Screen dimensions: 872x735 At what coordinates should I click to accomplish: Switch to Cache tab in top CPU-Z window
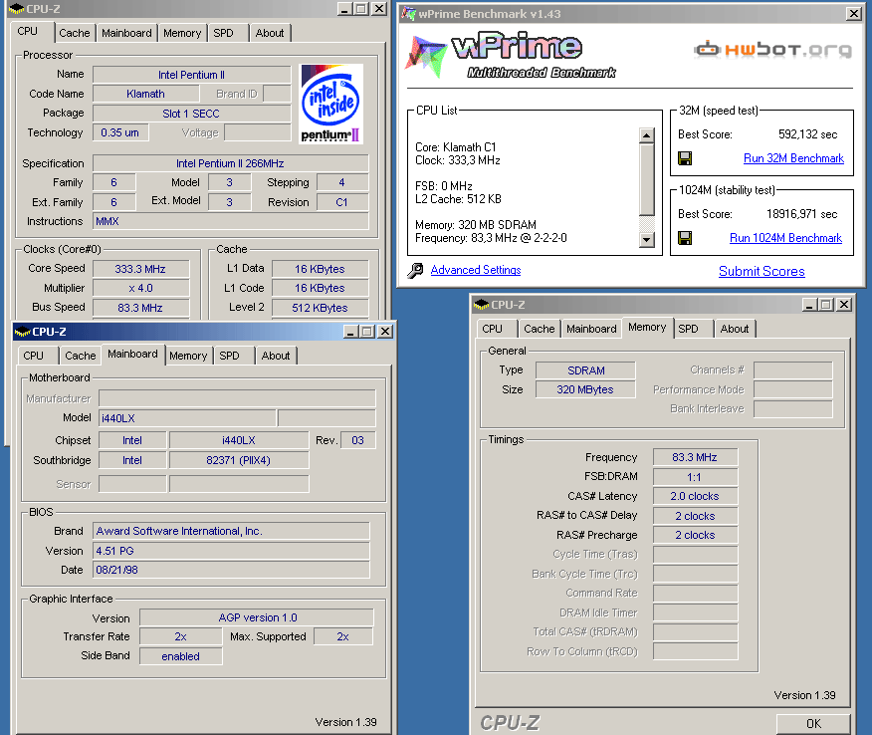click(74, 33)
